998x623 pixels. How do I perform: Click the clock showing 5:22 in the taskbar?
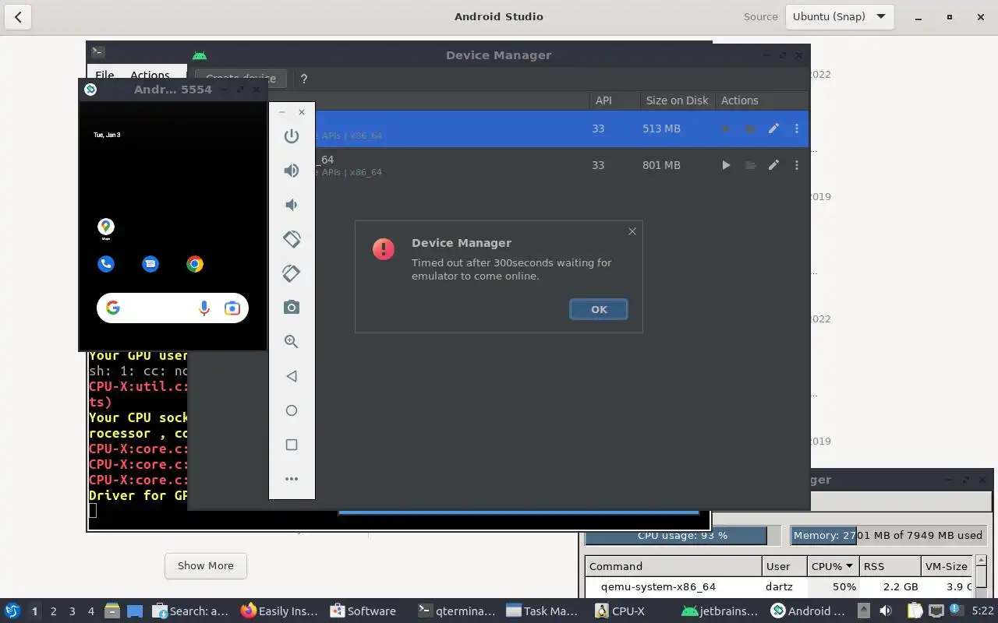point(982,611)
